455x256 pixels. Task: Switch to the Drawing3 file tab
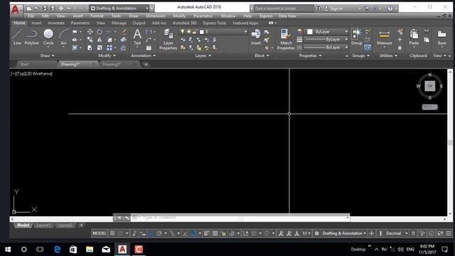112,64
